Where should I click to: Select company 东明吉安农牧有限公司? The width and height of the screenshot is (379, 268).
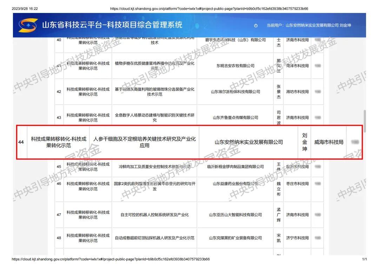[x=235, y=66]
